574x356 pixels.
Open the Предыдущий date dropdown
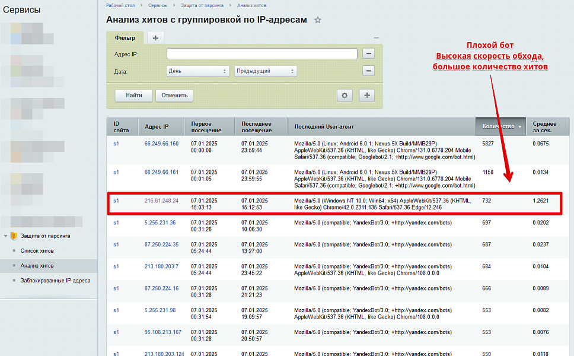[x=266, y=70]
